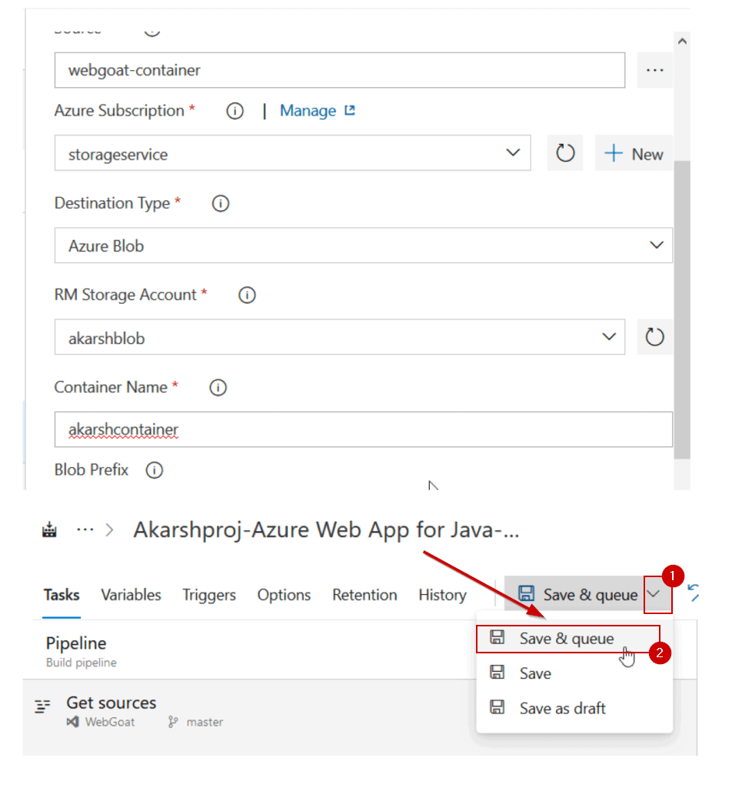Screen dimensions: 732x788
Task: Expand the Save & queue chevron arrow
Action: [654, 594]
